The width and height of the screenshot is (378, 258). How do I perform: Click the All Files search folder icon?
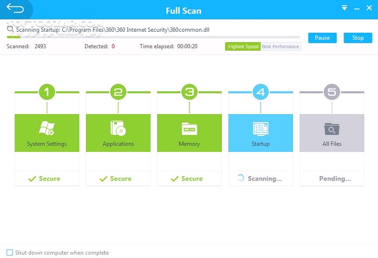[332, 129]
